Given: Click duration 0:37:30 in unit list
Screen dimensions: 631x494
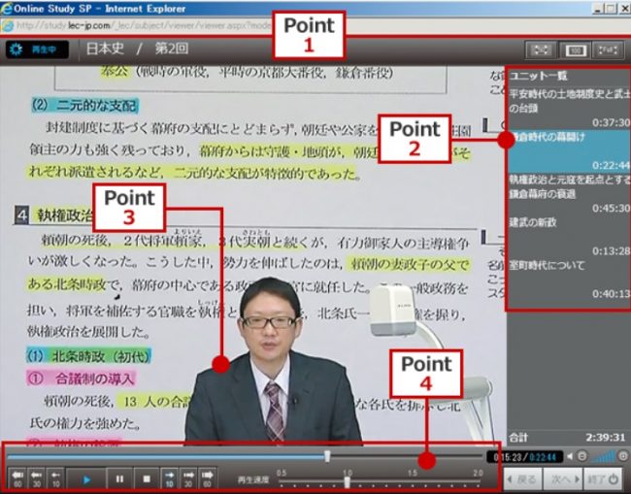Looking at the screenshot, I should 611,122.
